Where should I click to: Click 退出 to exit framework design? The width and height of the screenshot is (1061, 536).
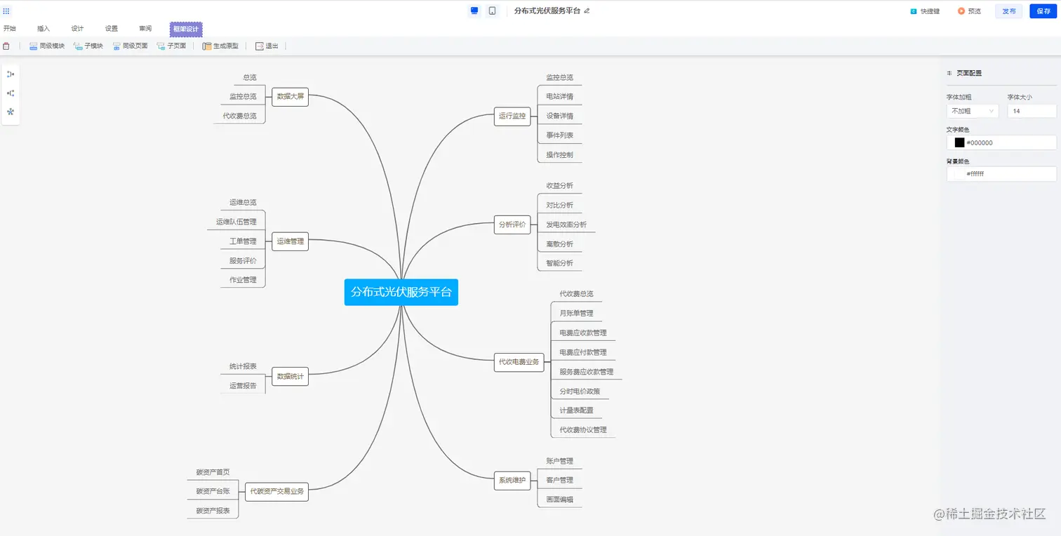point(267,46)
